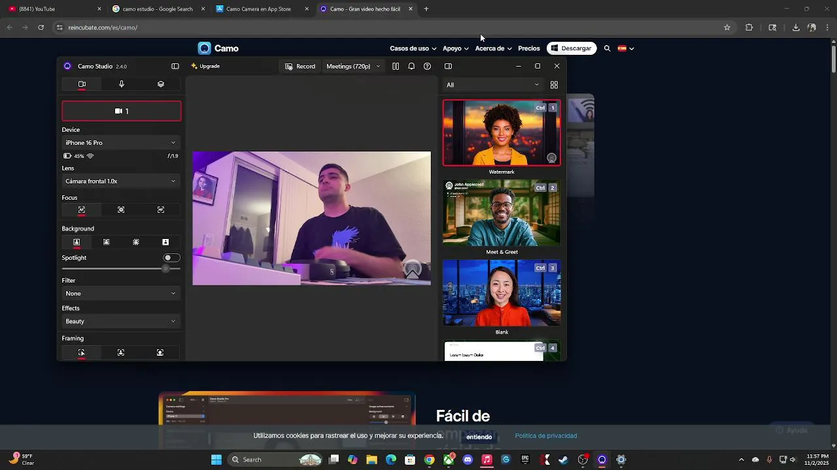Select the first Framing mode icon
This screenshot has height=470, width=837.
82,352
